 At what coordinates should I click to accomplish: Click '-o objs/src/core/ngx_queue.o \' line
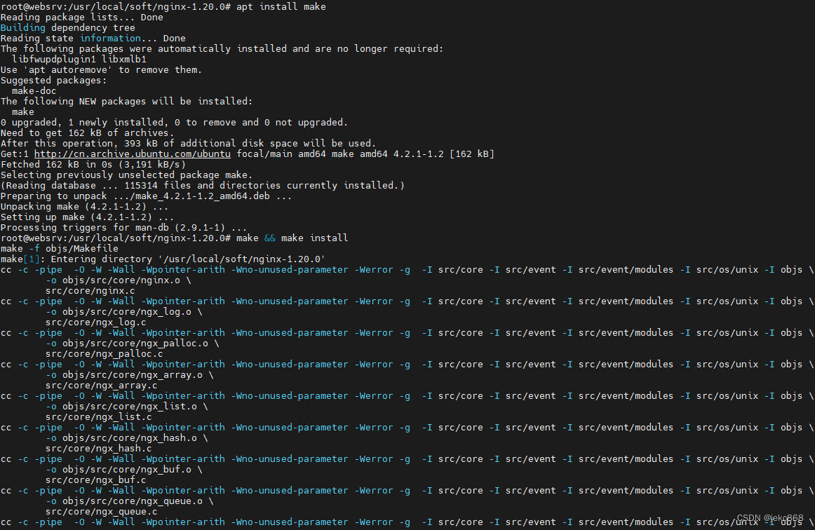130,501
